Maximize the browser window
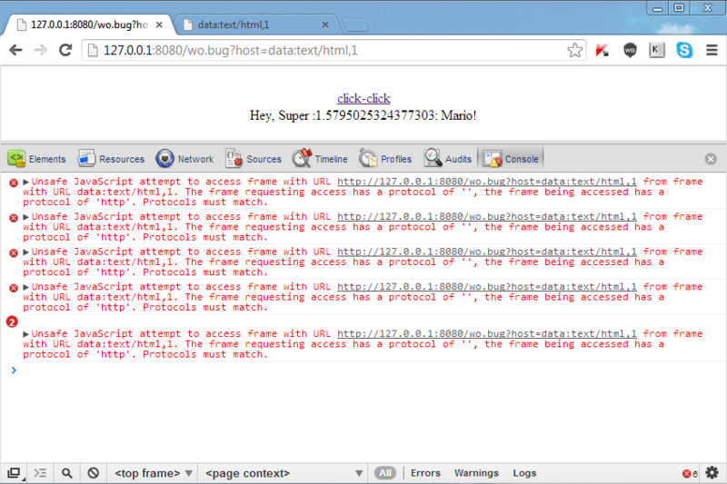Image resolution: width=727 pixels, height=484 pixels. [x=679, y=8]
